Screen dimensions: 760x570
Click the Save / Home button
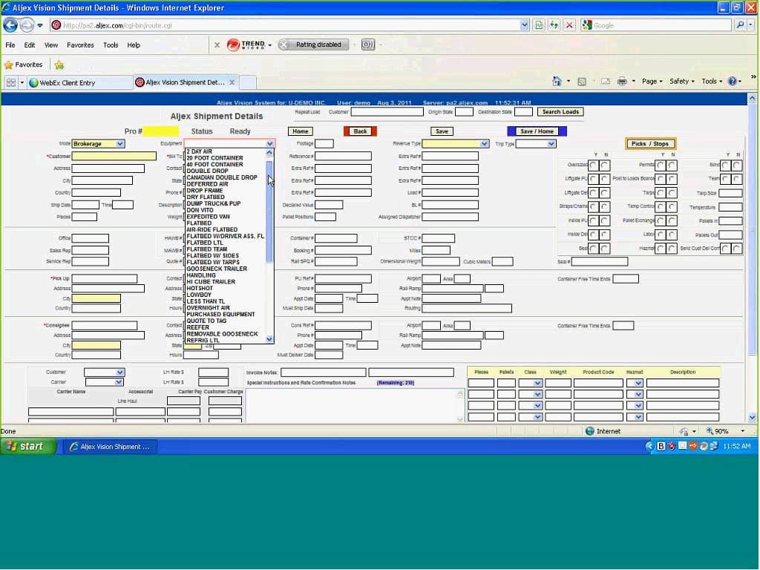537,131
